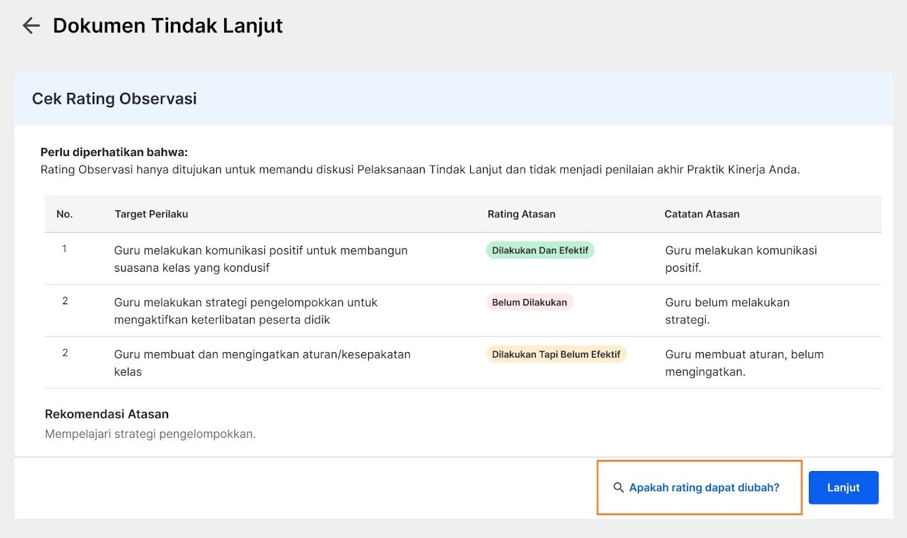Image resolution: width=907 pixels, height=538 pixels.
Task: Select the "komunikasi positif" target behavior row
Action: tap(260, 259)
